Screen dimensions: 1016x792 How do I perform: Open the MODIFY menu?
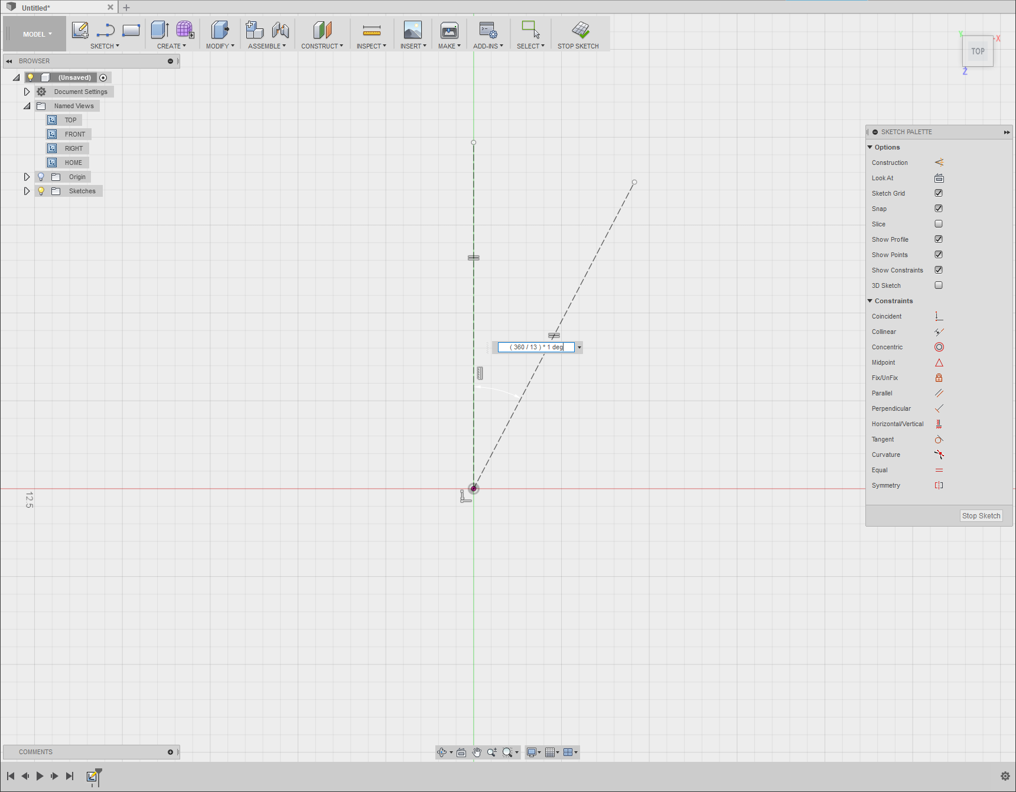tap(220, 46)
